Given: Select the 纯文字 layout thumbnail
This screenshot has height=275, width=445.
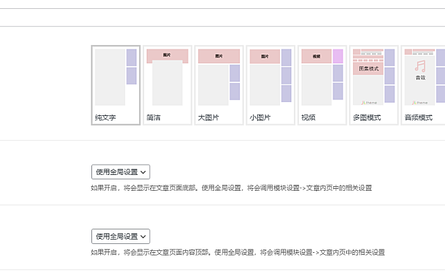Looking at the screenshot, I should pos(116,86).
